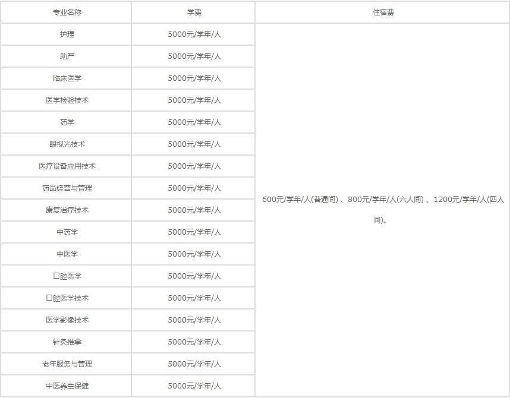Select the 医学影像技术 cell
The height and width of the screenshot is (398, 510).
tap(65, 320)
